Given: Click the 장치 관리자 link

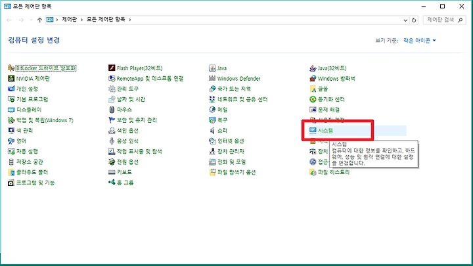Looking at the screenshot, I should point(231,152).
